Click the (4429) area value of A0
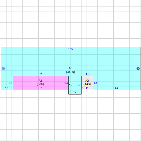141x141 pixels. (x=70, y=72)
